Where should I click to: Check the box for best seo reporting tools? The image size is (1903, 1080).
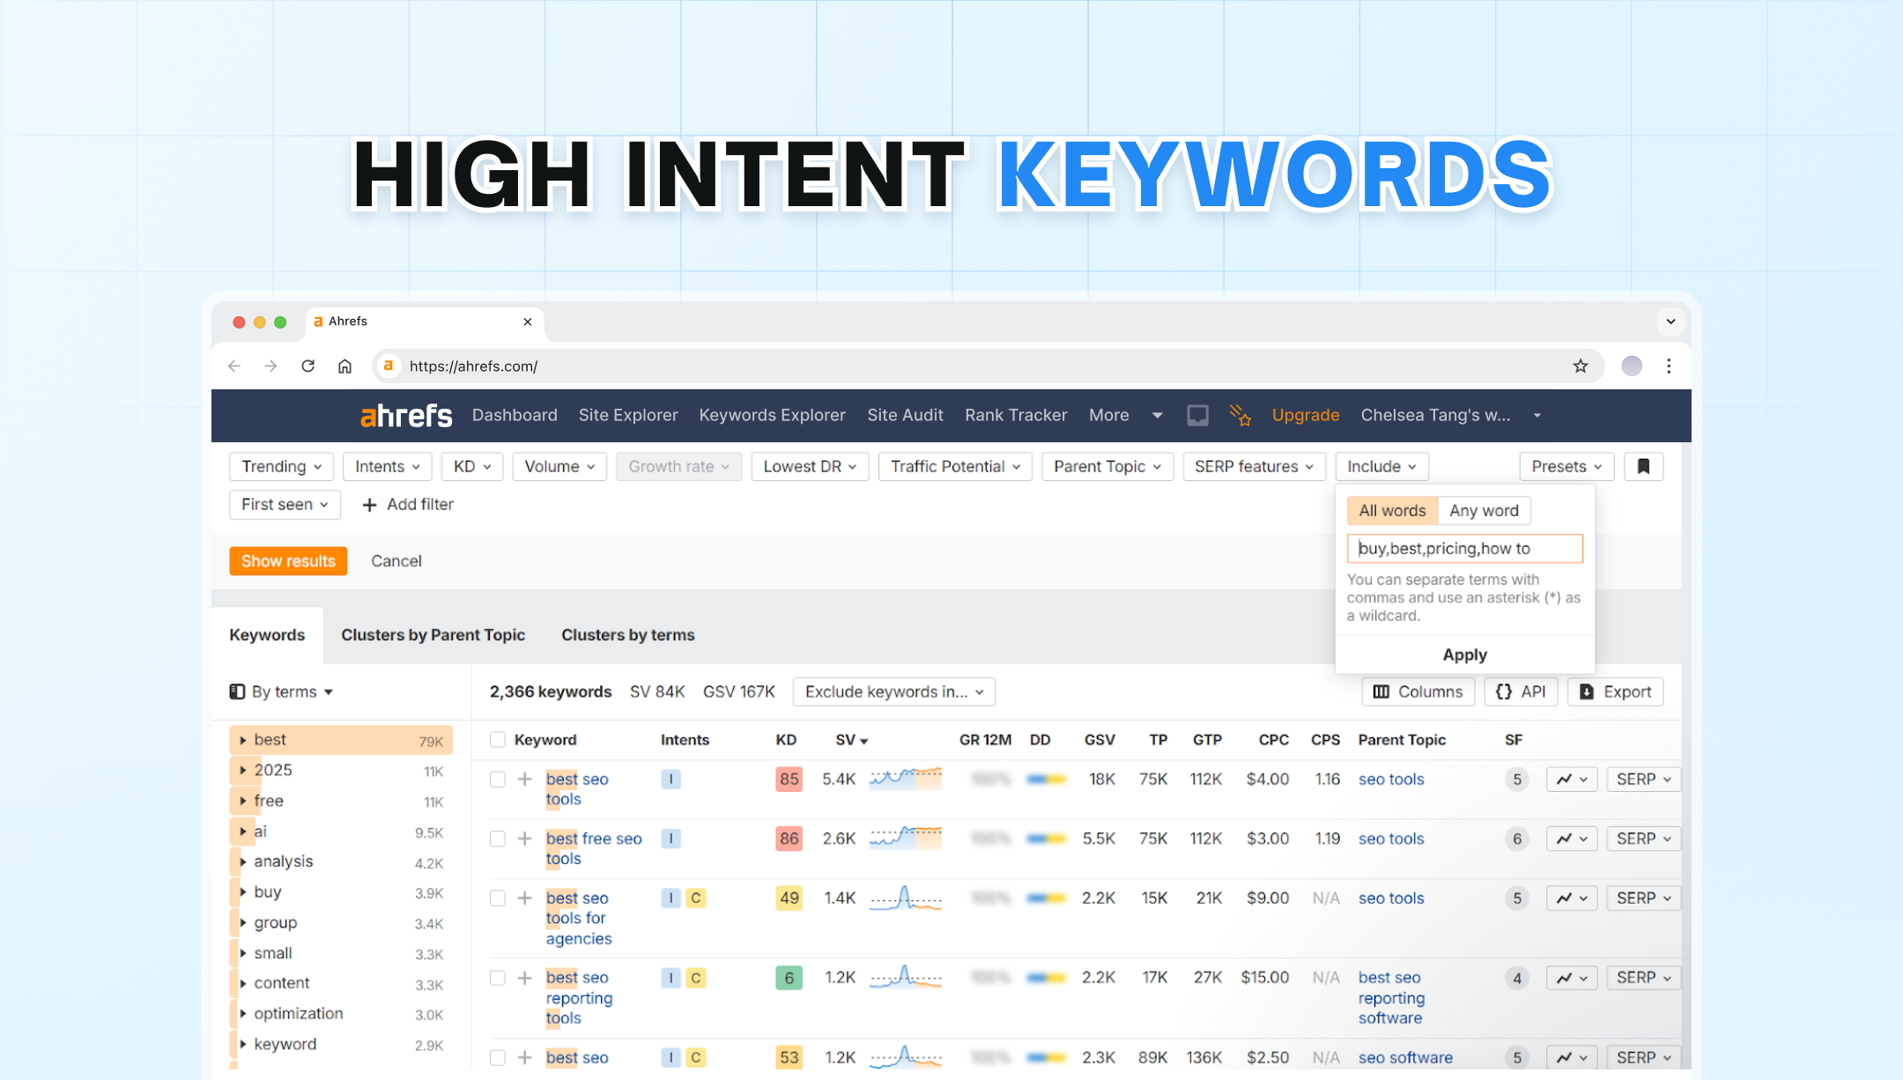pyautogui.click(x=498, y=978)
